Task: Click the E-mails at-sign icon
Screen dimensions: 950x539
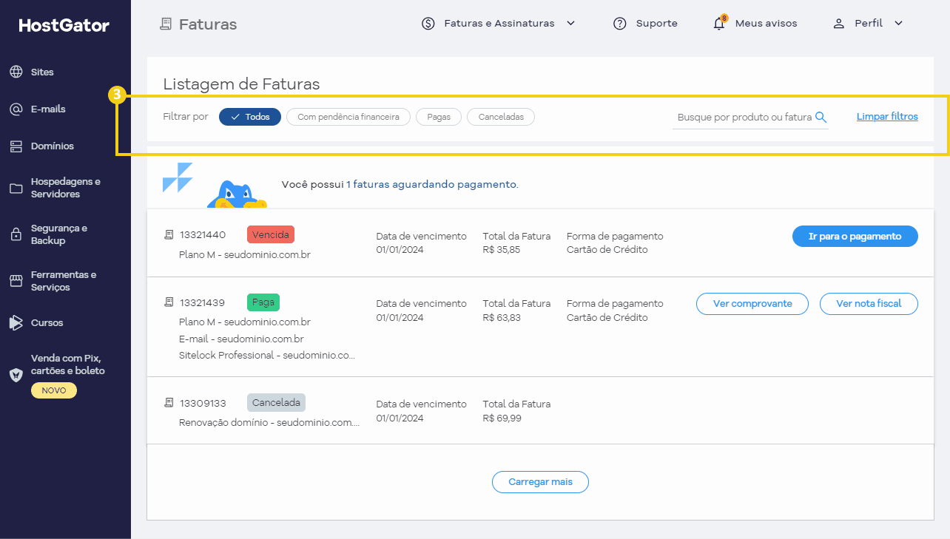Action: click(x=16, y=109)
